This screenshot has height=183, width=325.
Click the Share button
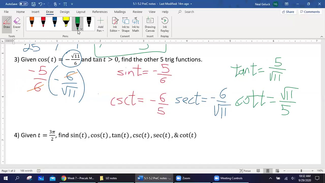[288, 12]
